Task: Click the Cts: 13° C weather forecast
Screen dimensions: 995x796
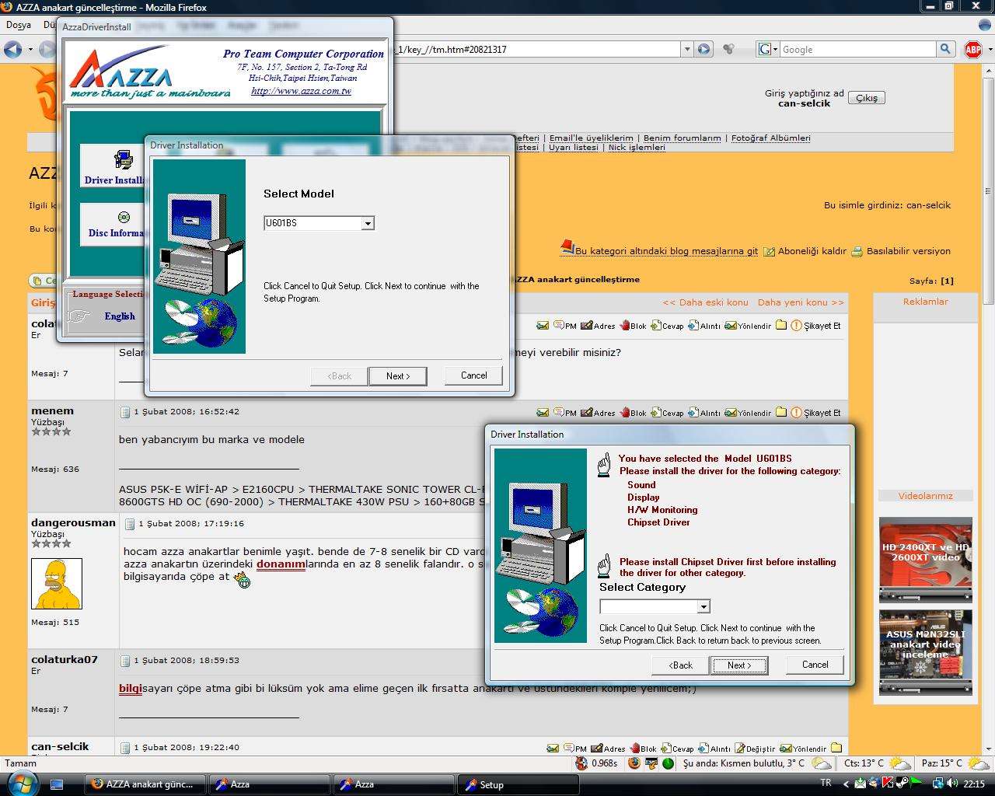Action: (x=877, y=763)
